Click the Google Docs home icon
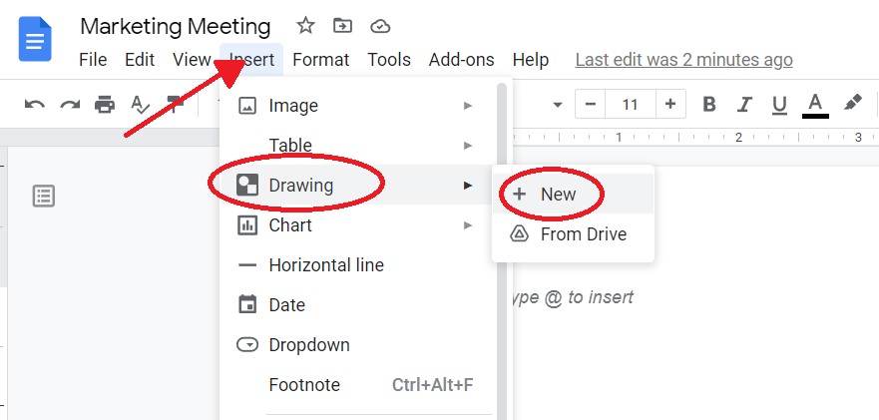 tap(35, 39)
